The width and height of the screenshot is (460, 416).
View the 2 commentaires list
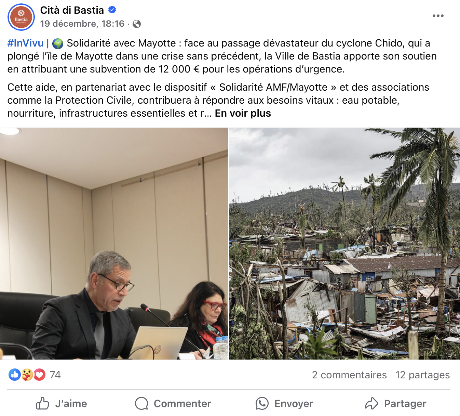[x=349, y=375]
